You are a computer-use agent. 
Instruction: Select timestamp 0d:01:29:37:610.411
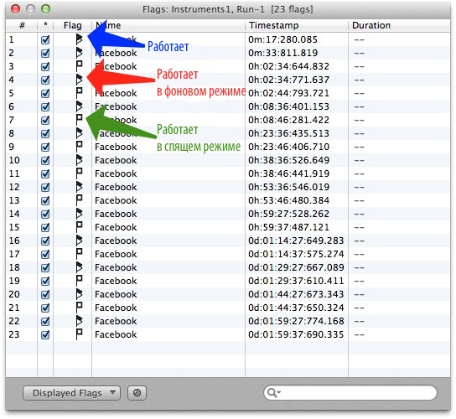click(x=296, y=281)
